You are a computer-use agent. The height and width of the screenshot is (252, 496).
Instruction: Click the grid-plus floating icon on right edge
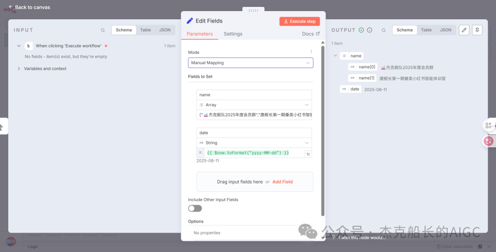[488, 126]
